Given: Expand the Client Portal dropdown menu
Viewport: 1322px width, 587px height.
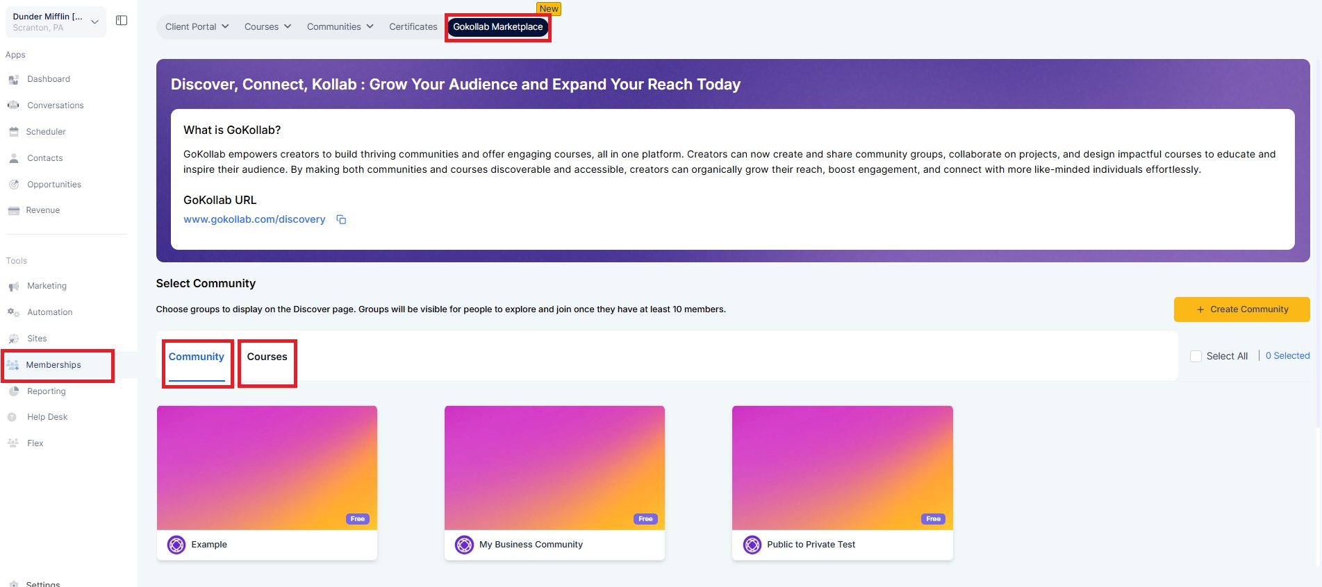Looking at the screenshot, I should click(x=197, y=27).
